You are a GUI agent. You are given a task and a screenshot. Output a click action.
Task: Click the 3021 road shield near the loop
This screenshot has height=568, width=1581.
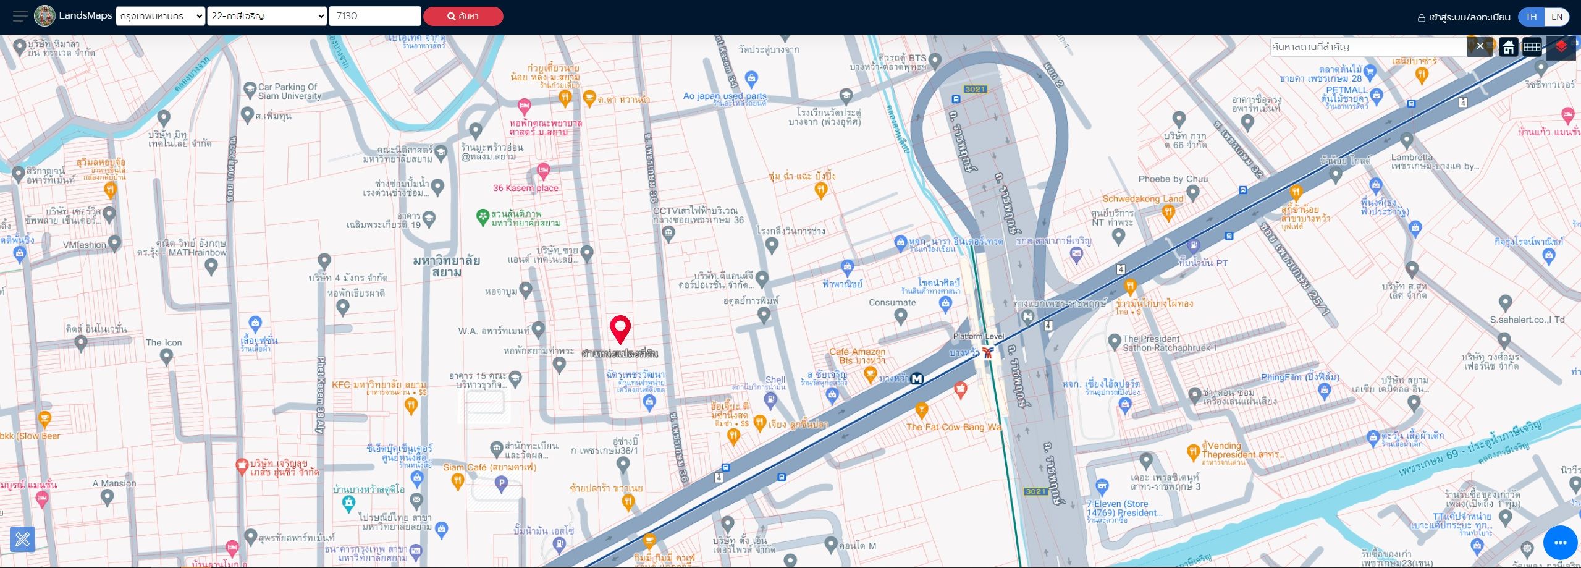pos(975,90)
